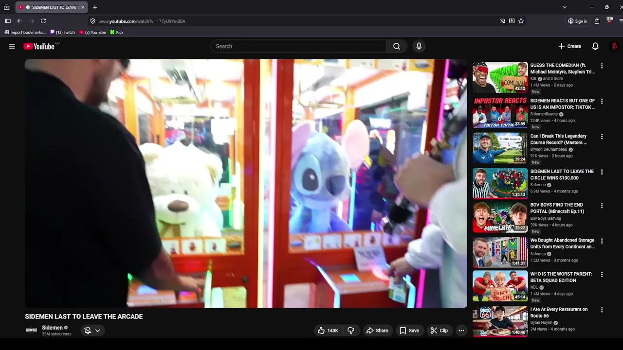Screen dimensions: 623x350
Task: Toggle the browser sidebar icon
Action: click(x=8, y=21)
